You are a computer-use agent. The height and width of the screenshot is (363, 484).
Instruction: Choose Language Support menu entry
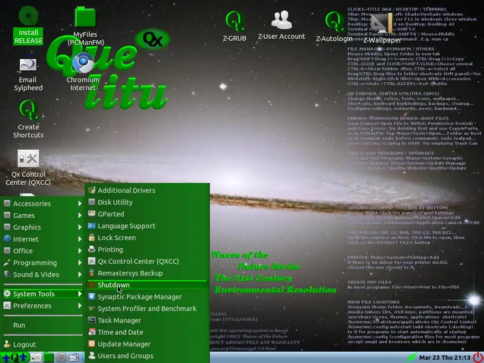coord(147,225)
